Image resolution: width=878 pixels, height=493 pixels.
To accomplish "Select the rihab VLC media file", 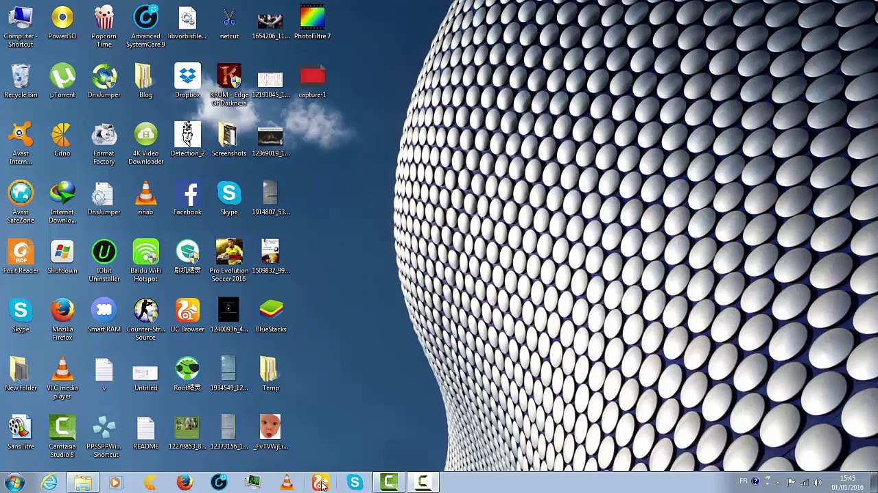I will tap(145, 199).
